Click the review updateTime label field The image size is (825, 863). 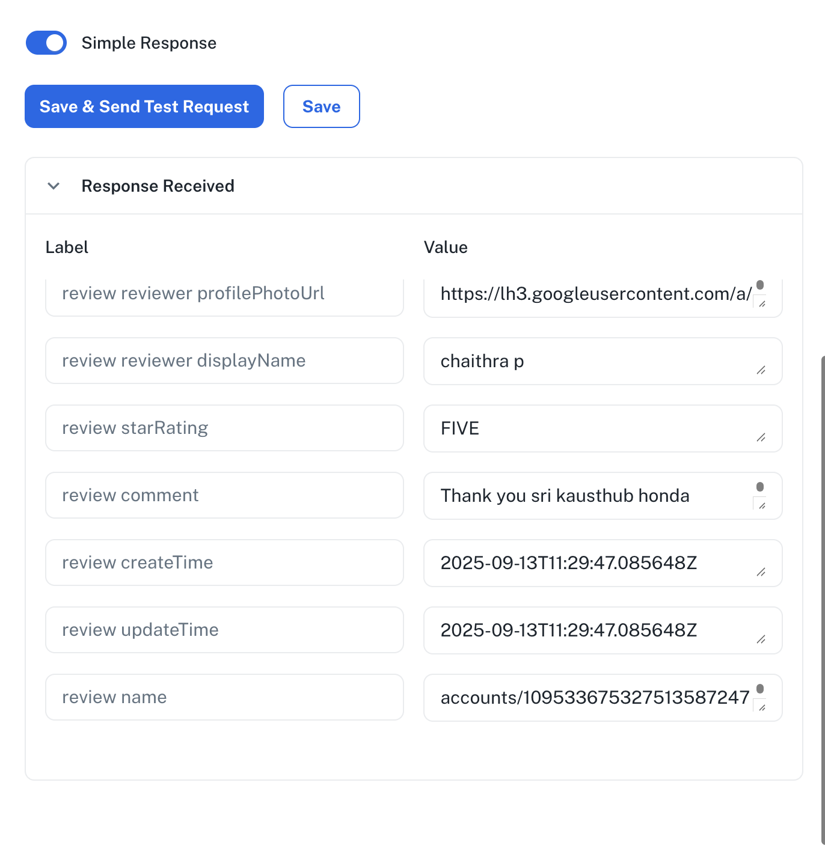tap(224, 630)
